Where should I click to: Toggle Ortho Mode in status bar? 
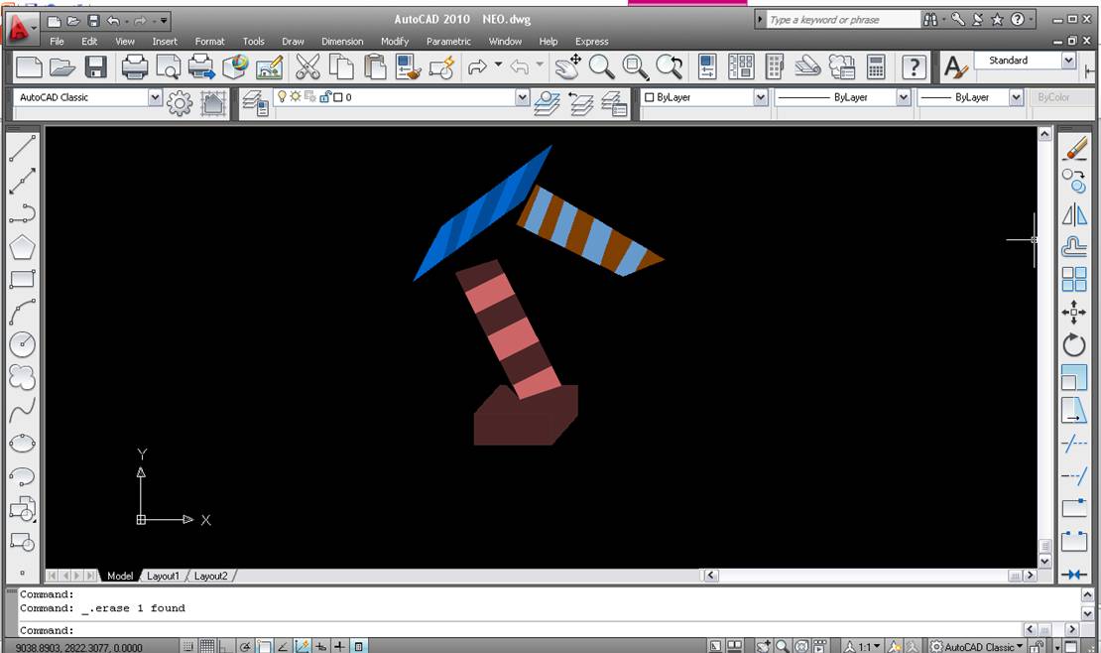pyautogui.click(x=225, y=646)
